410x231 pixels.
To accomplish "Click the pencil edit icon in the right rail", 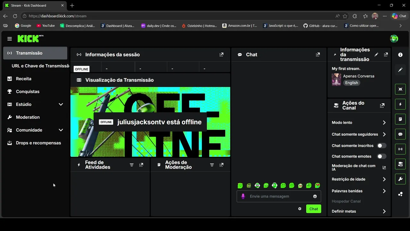I will (400, 70).
